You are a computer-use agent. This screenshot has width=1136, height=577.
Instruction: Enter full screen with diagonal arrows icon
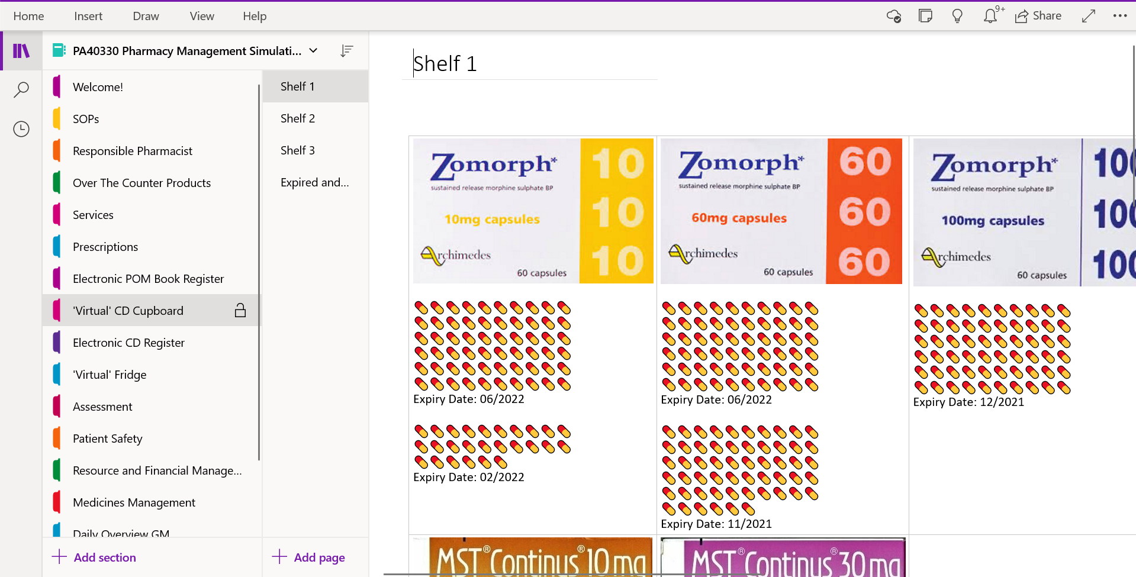coord(1088,16)
